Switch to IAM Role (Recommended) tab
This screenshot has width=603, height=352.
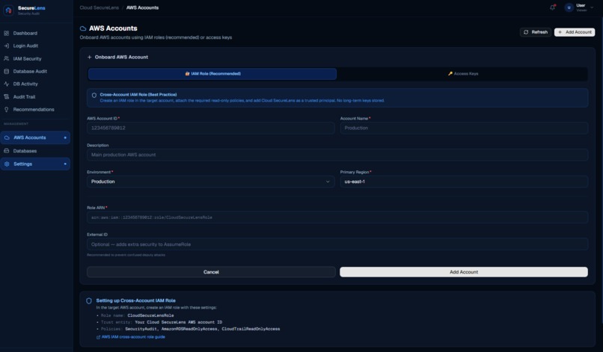[212, 74]
